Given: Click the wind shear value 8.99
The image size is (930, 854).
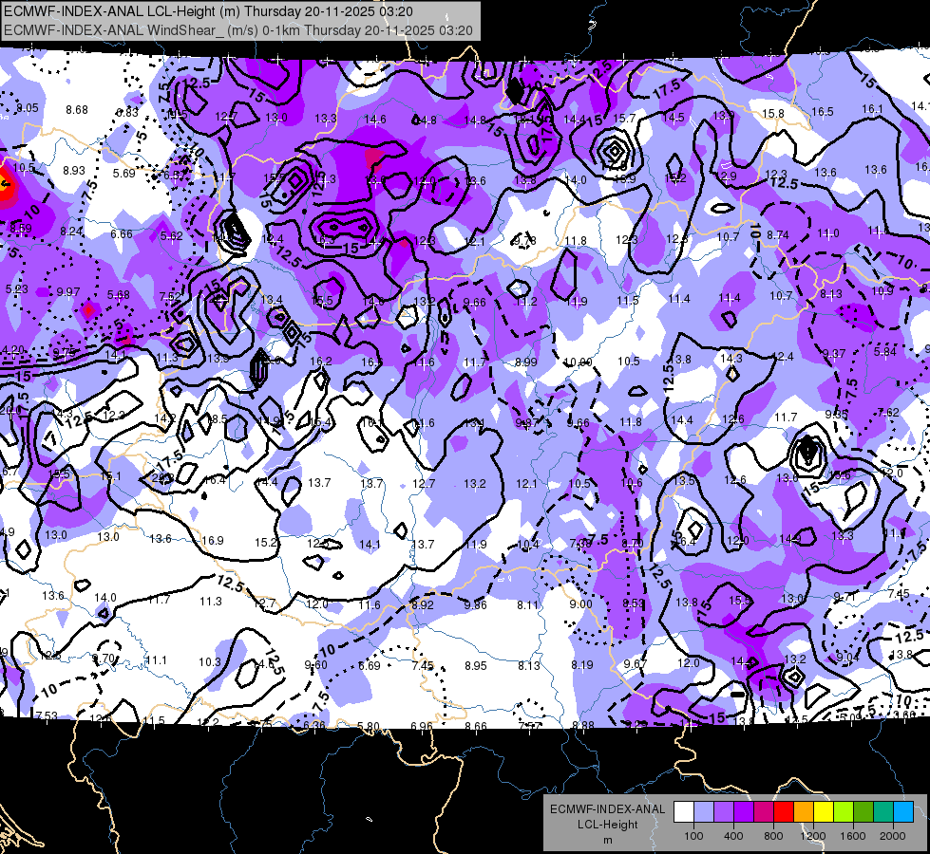Looking at the screenshot, I should (x=526, y=362).
